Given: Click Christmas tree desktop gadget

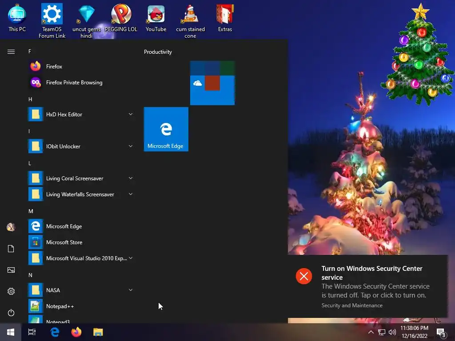Looking at the screenshot, I should (x=418, y=55).
